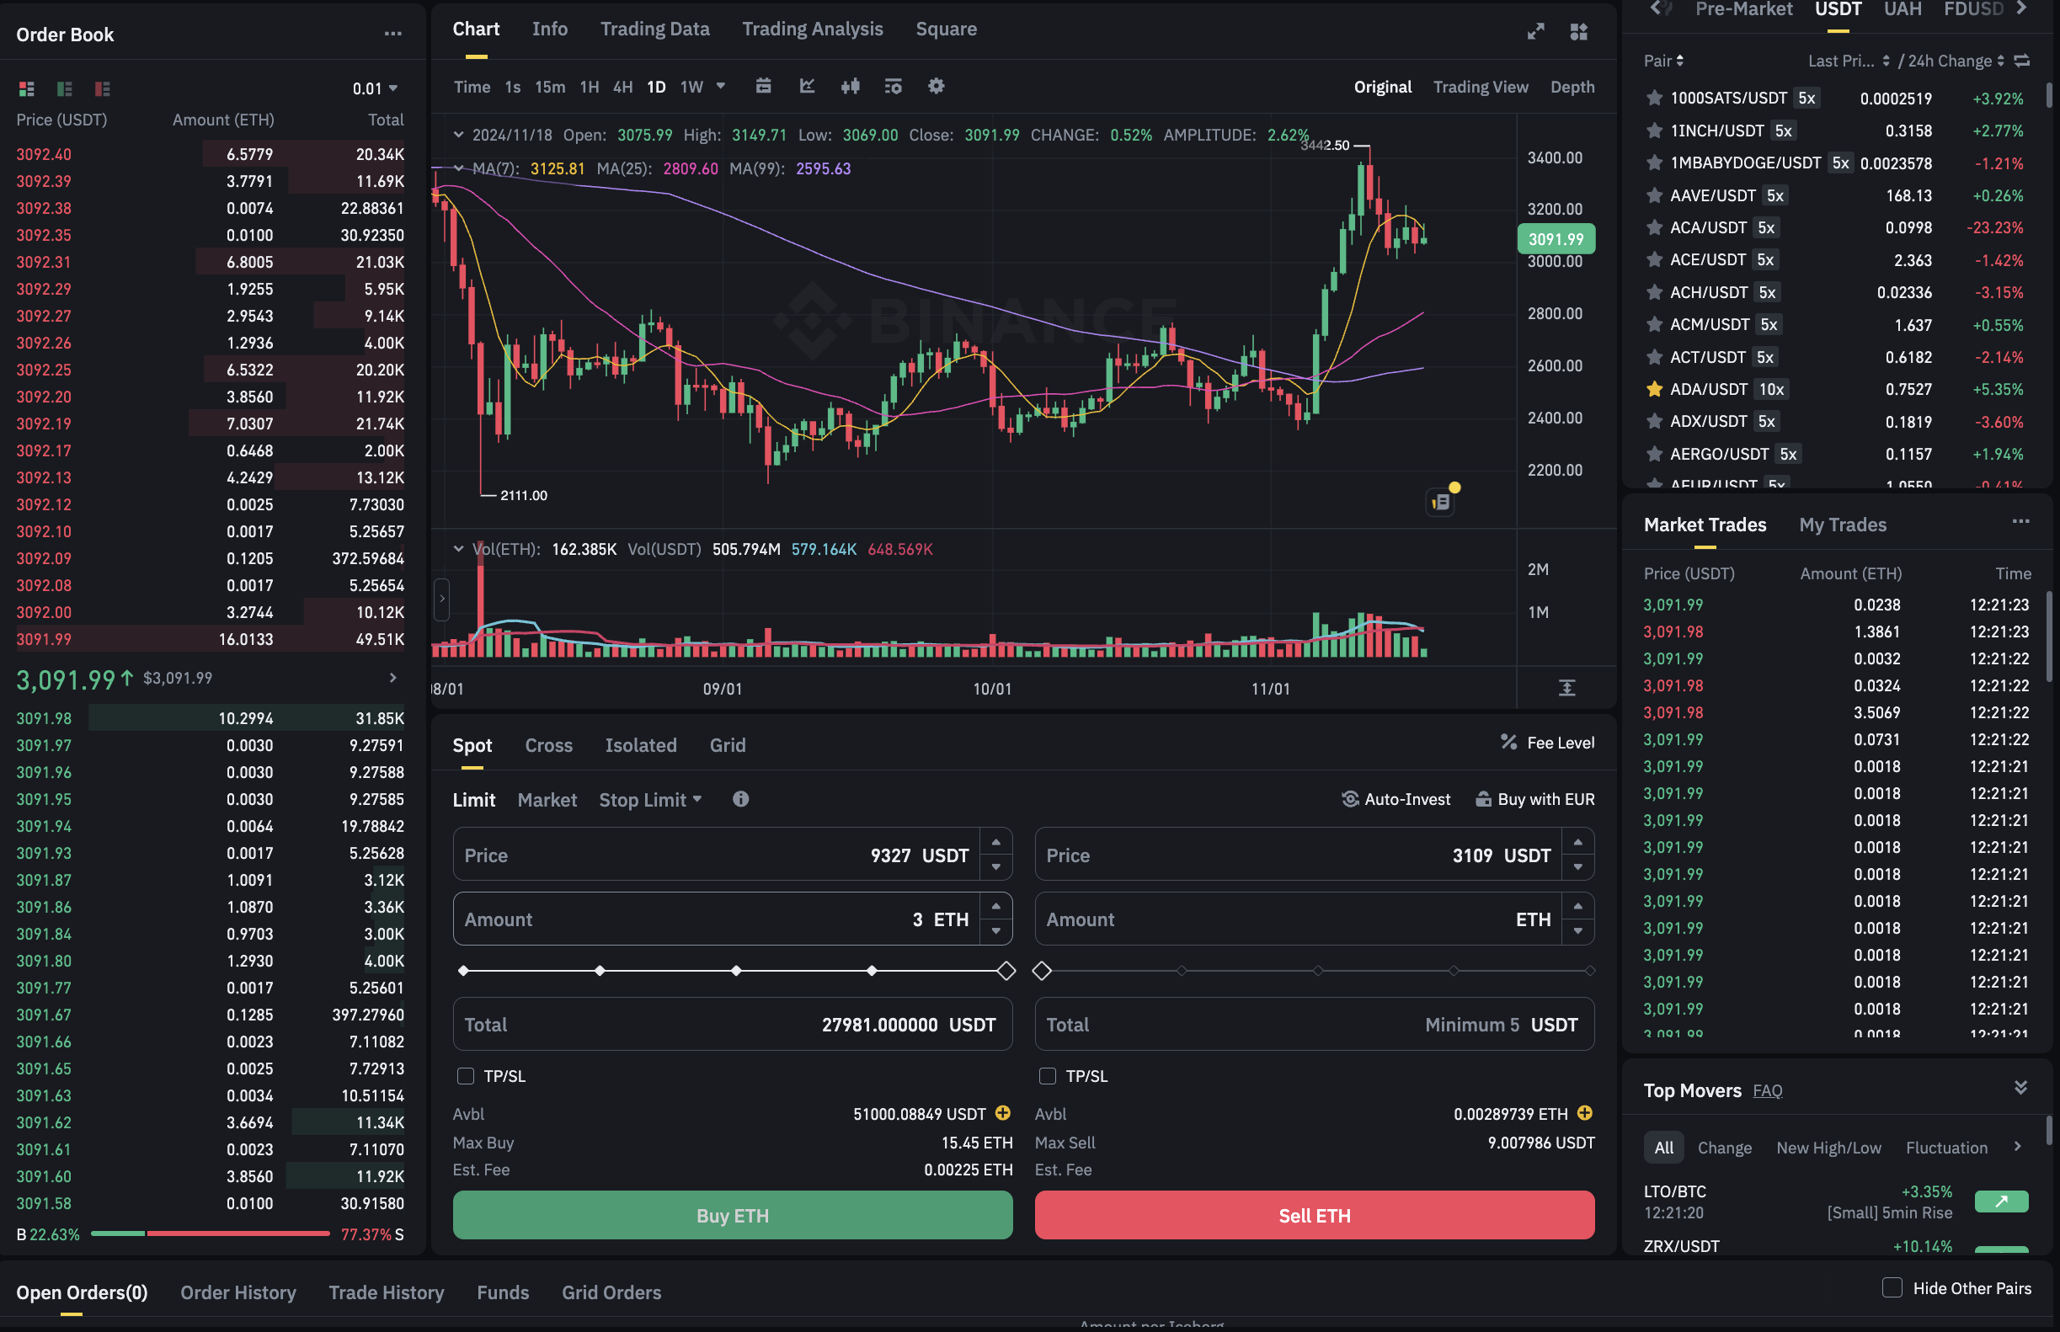
Task: Show sell-only order book view
Action: pyautogui.click(x=102, y=89)
